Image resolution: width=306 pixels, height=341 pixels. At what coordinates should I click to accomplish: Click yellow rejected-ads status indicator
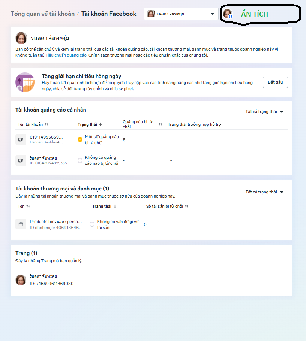80,140
